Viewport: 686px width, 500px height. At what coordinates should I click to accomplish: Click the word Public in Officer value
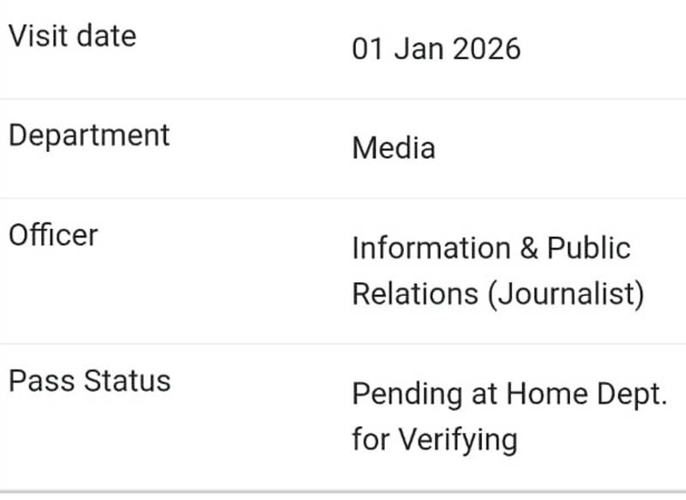[x=588, y=248]
